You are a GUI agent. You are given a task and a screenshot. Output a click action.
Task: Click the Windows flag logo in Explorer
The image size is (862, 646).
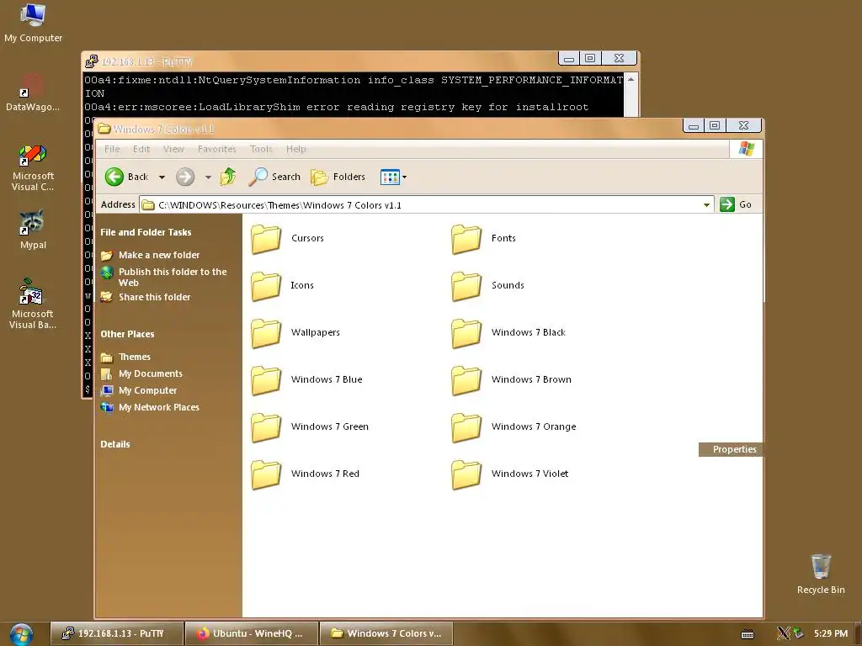(747, 149)
